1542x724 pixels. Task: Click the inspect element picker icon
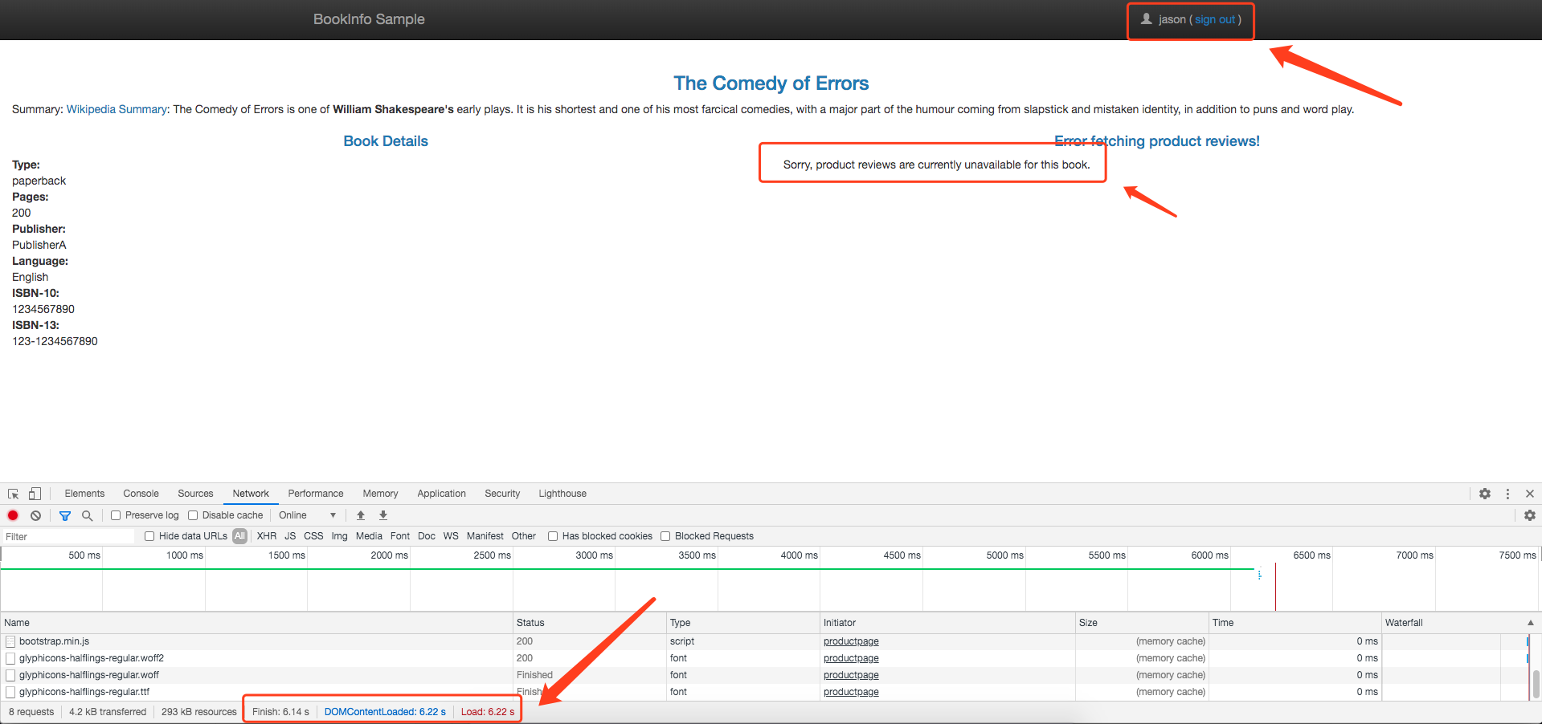click(14, 494)
